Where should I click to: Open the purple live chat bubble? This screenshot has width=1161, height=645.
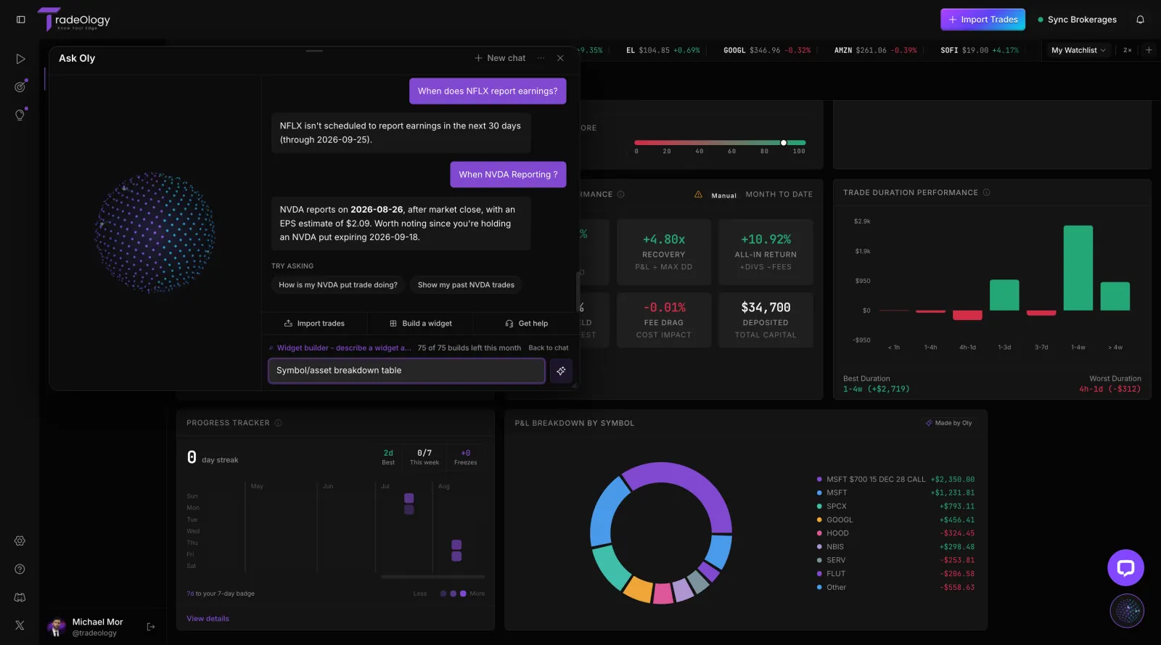click(1125, 568)
